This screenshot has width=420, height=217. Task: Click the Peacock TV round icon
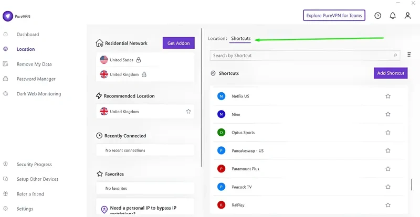tap(221, 187)
